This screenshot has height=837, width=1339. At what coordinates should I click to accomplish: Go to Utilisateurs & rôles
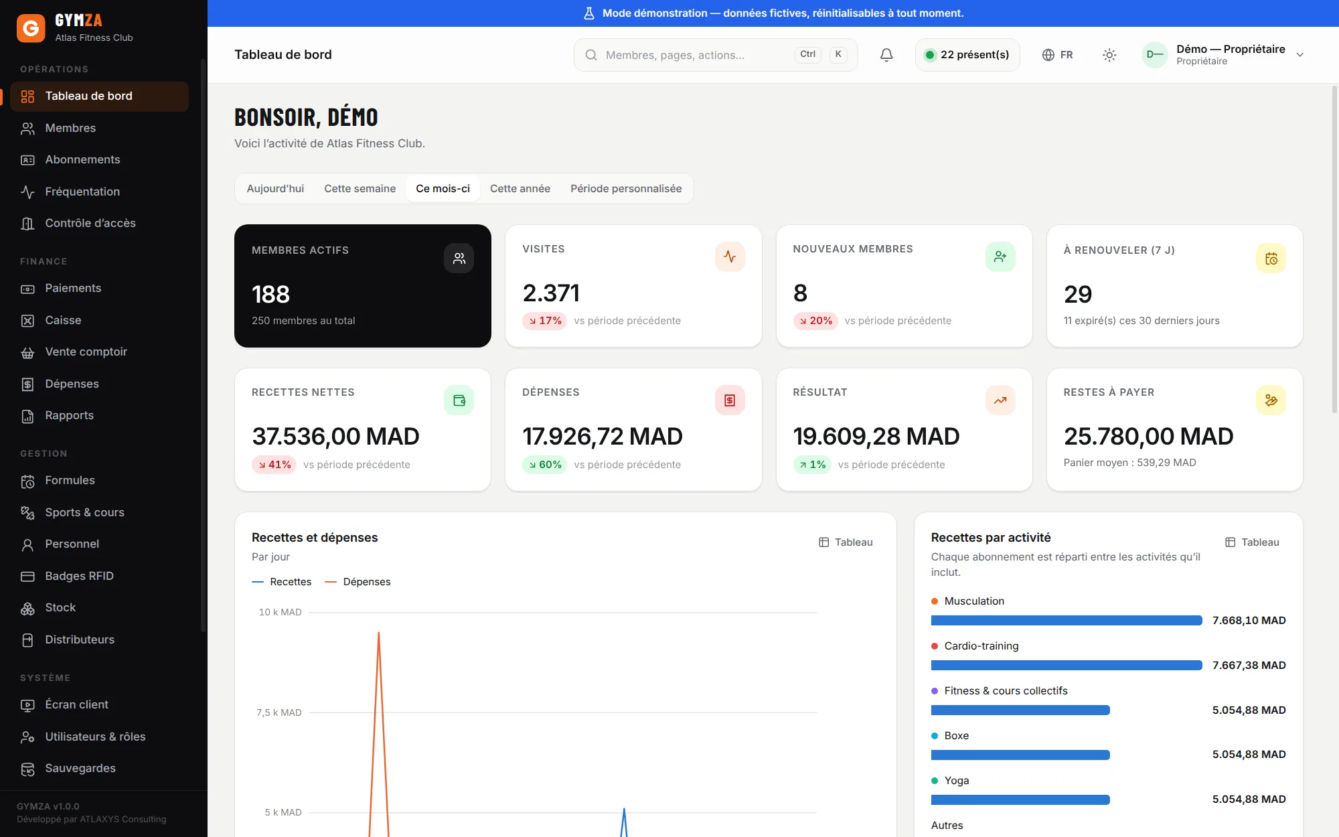click(99, 737)
